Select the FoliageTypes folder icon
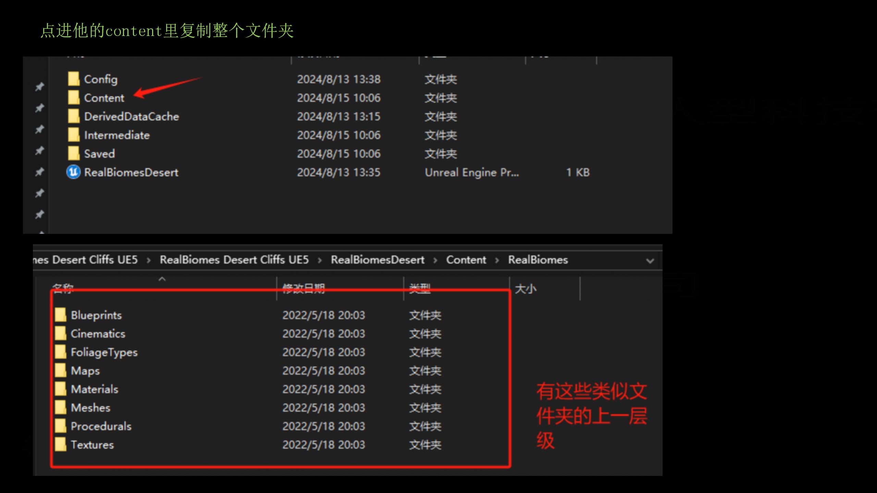This screenshot has width=877, height=493. pos(60,352)
